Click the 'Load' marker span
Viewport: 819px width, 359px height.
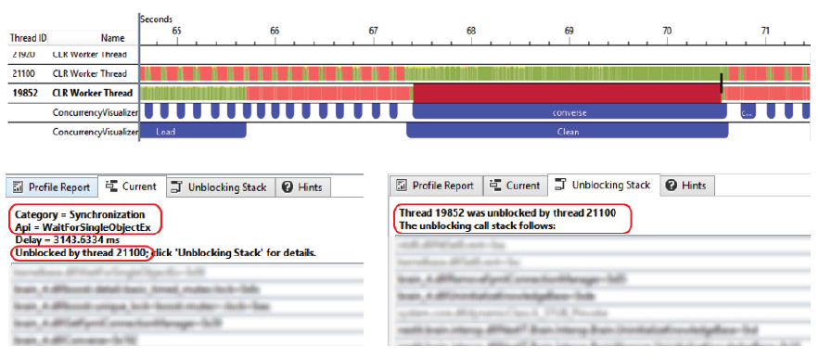pos(193,132)
